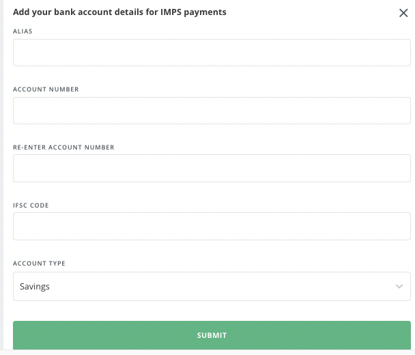Submit the bank account details
Image resolution: width=415 pixels, height=355 pixels.
pyautogui.click(x=212, y=335)
